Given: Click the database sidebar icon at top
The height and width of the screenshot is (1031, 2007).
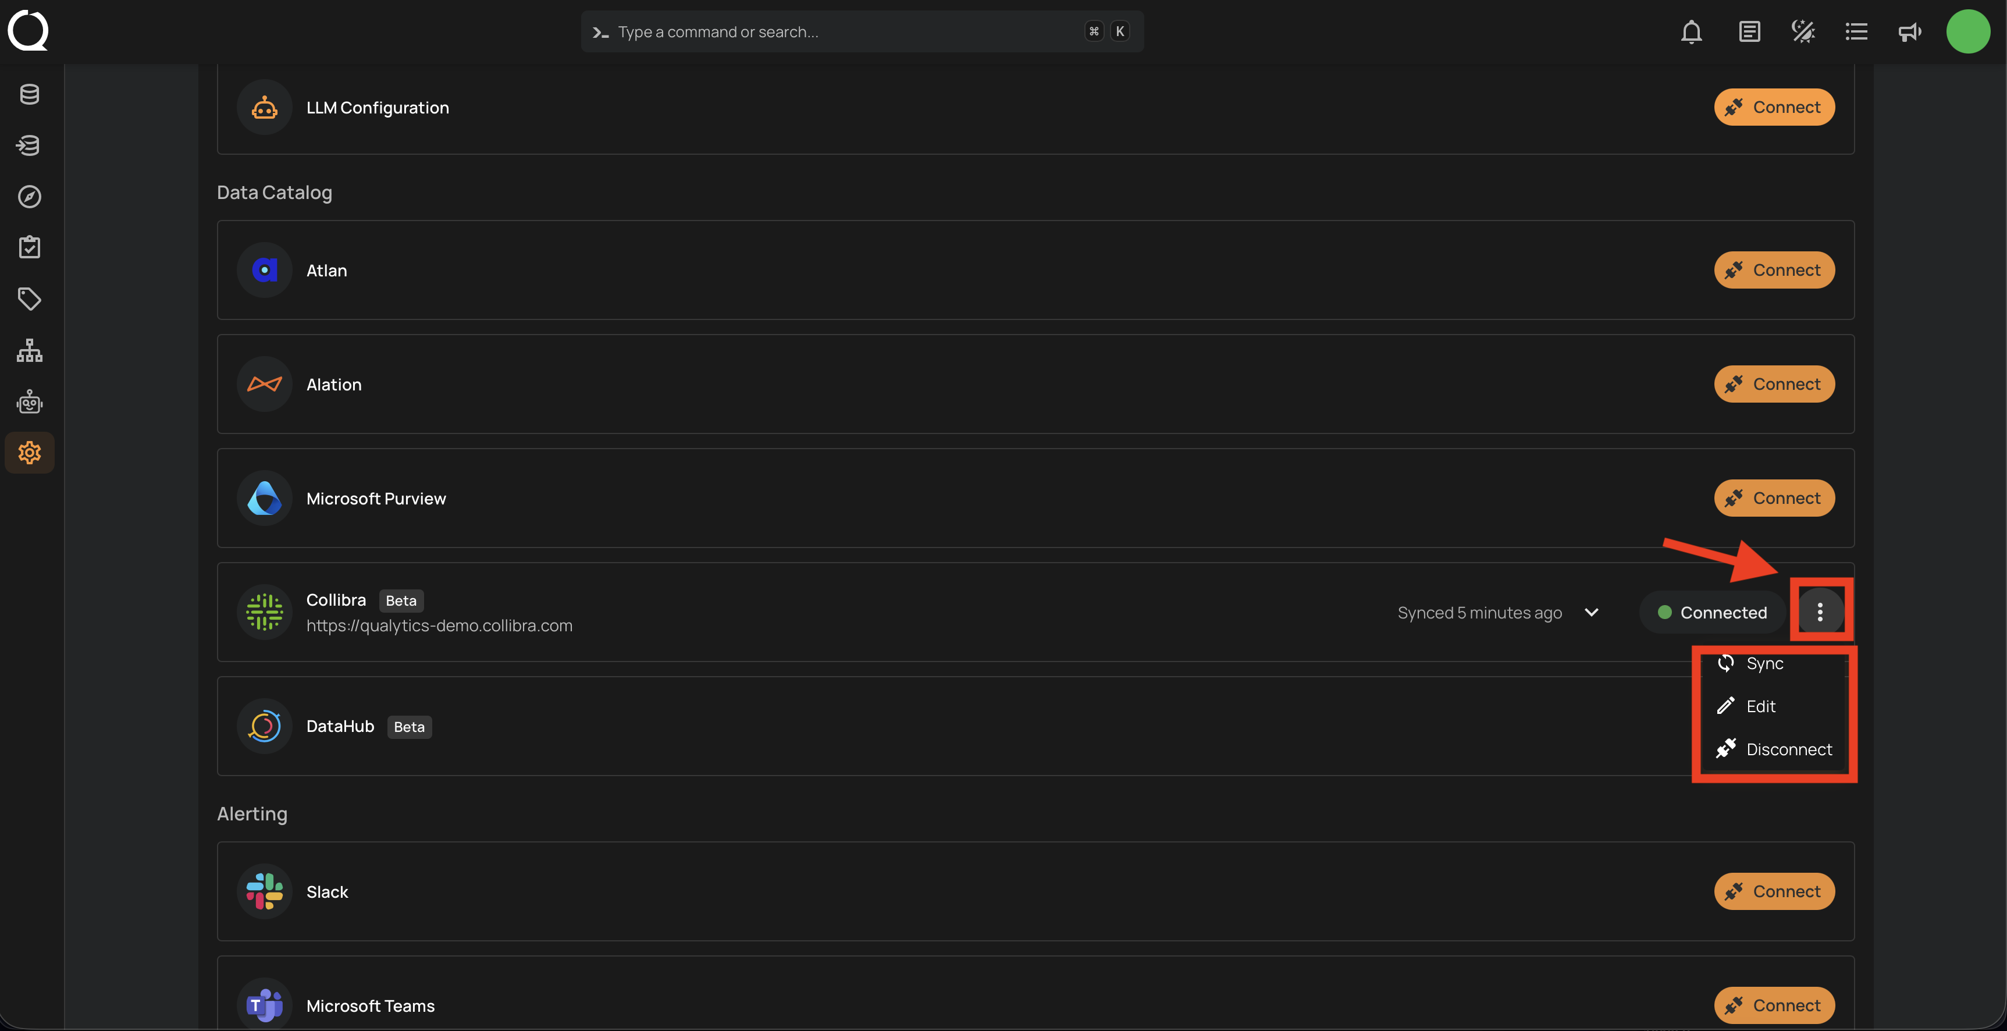Looking at the screenshot, I should [x=30, y=94].
